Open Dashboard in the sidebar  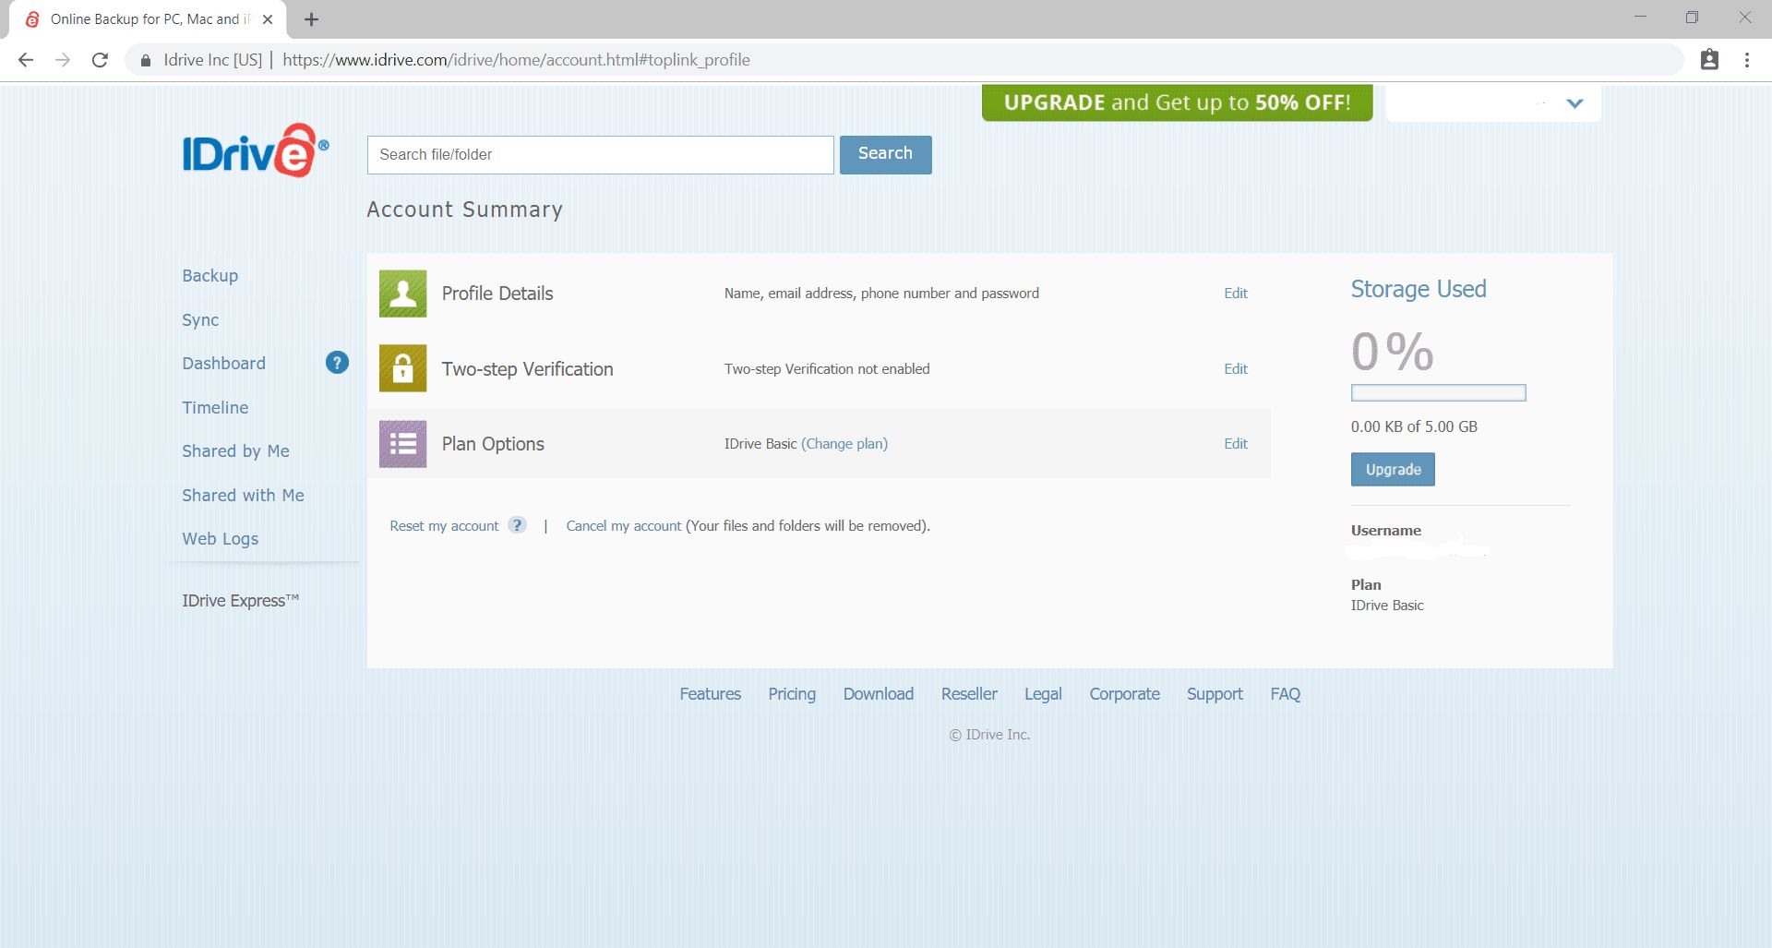point(223,363)
